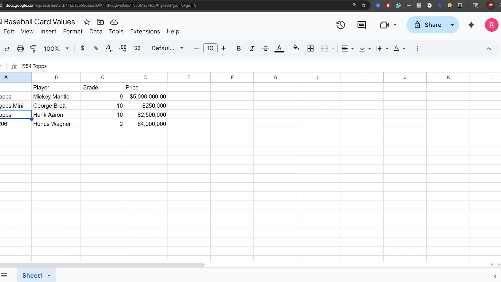501x282 pixels.
Task: Open the Extensions menu
Action: [145, 31]
